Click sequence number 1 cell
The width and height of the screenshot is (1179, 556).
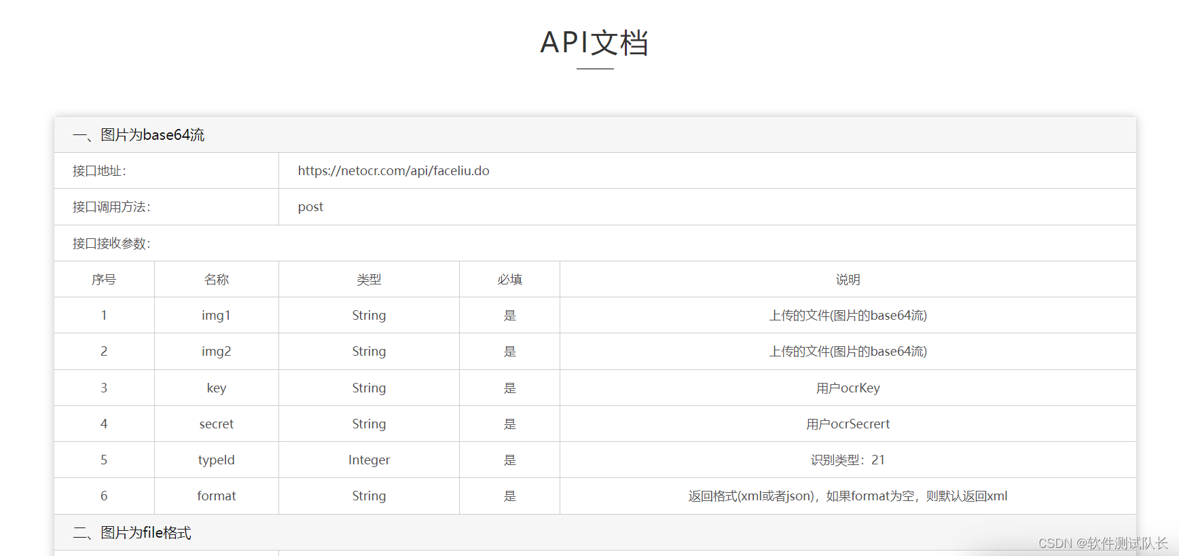click(104, 315)
